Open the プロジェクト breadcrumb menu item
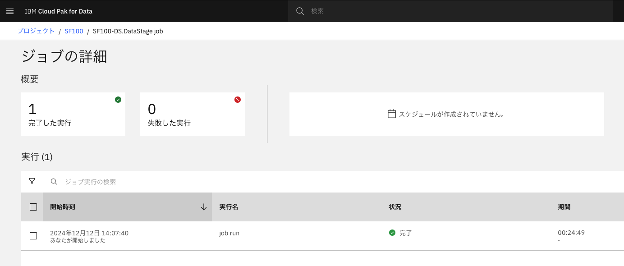Viewport: 624px width, 266px height. [36, 31]
